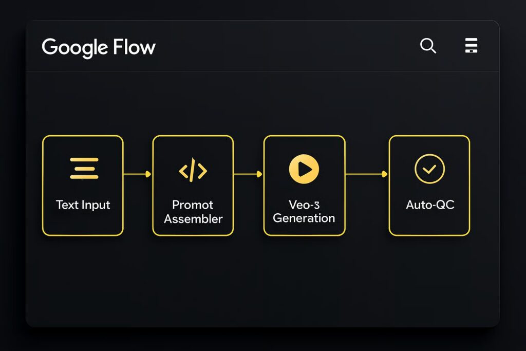The height and width of the screenshot is (351, 526).
Task: Click the Text Input lines icon
Action: (x=84, y=169)
